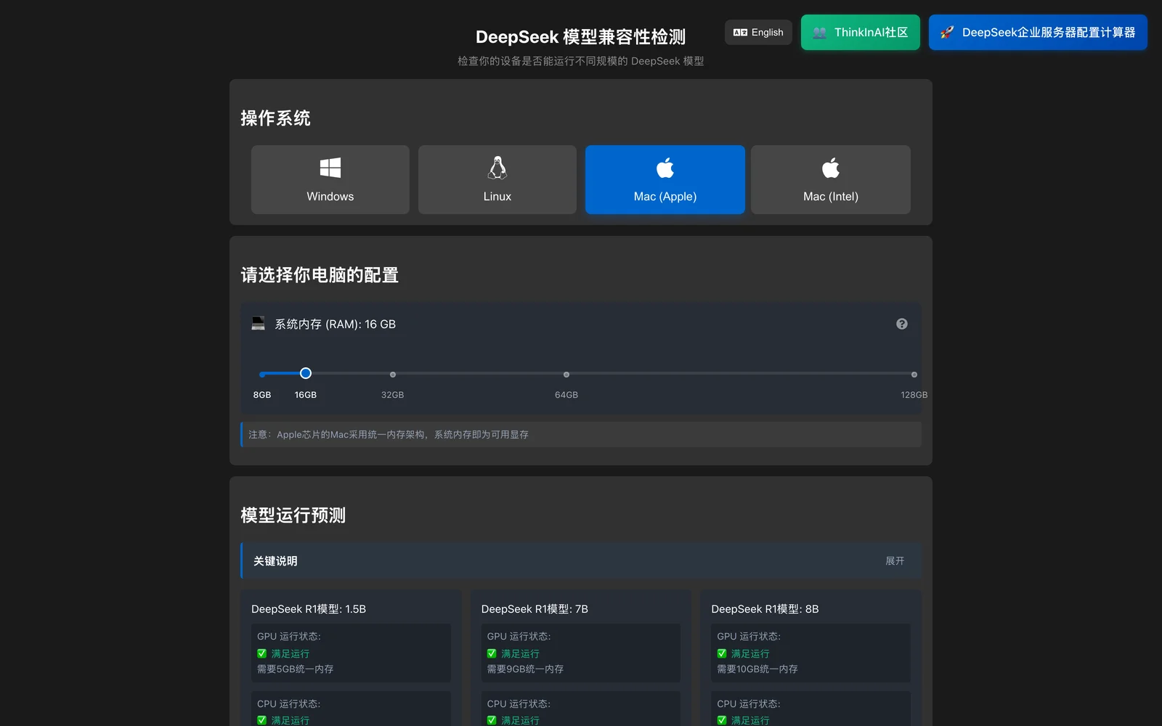Image resolution: width=1162 pixels, height=726 pixels.
Task: Click the 8GB slider label
Action: [x=262, y=395]
